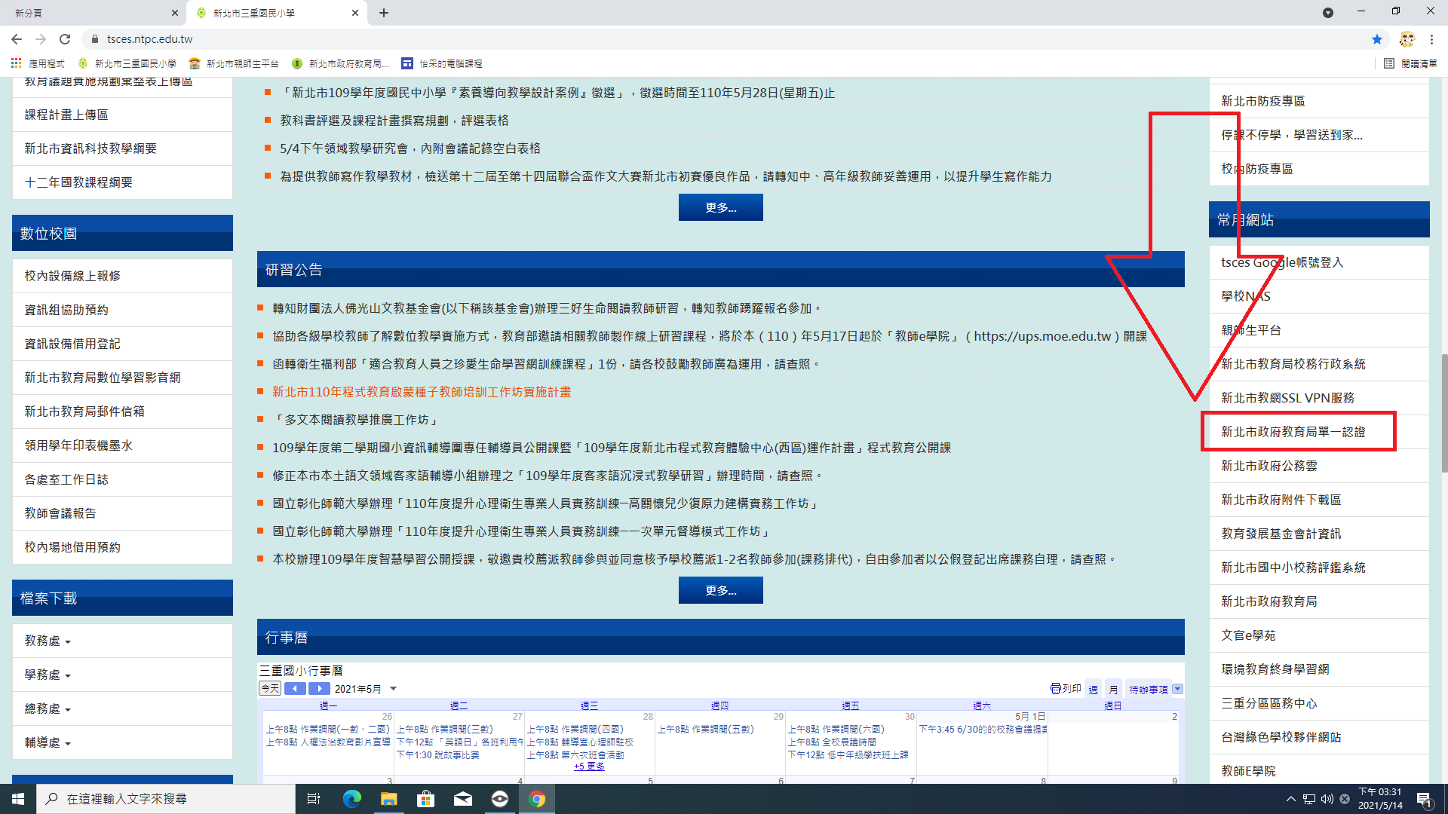Open 十二年國教課程綱要 link
This screenshot has width=1448, height=814.
click(x=78, y=182)
